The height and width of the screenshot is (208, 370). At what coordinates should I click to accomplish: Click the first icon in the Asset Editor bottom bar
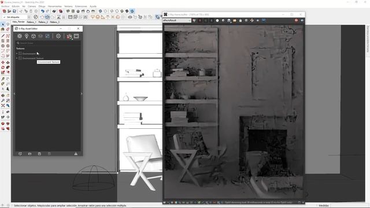point(20,154)
